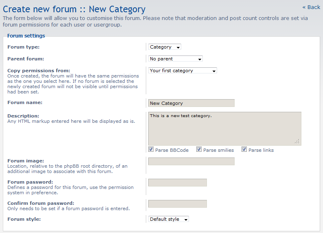
Task: Click the 'Parent forum:' label
Action: tap(26, 59)
